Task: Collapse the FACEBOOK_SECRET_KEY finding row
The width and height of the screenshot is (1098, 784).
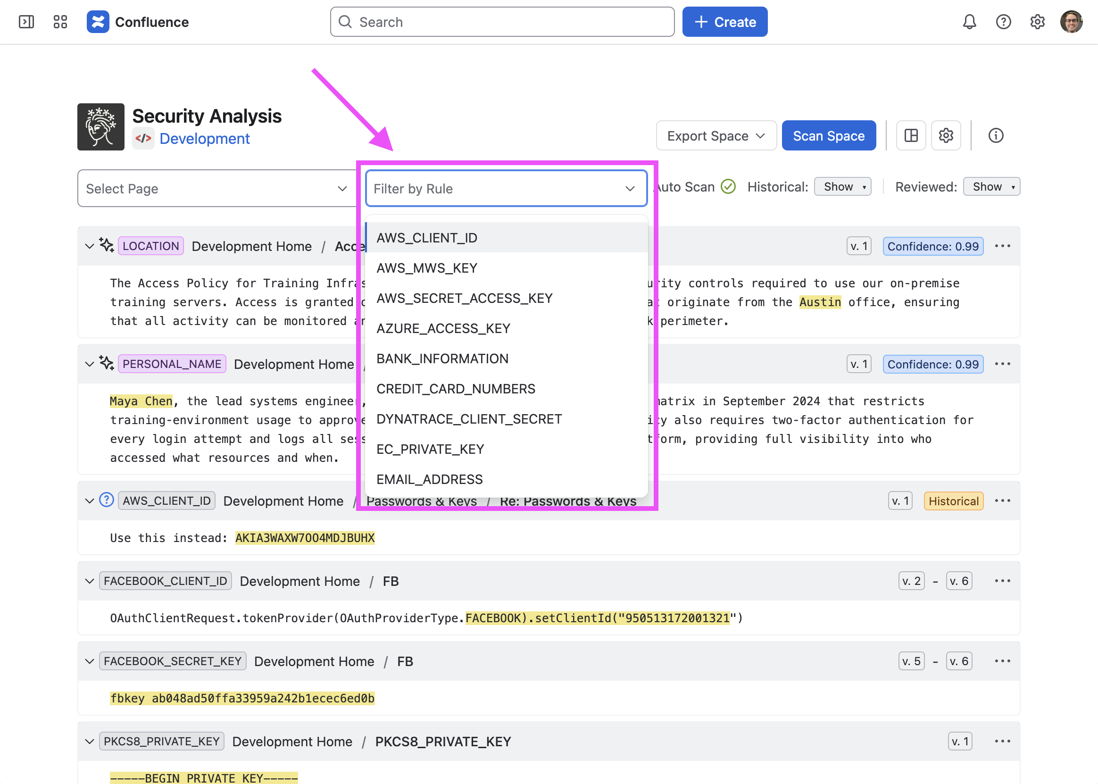Action: 89,661
